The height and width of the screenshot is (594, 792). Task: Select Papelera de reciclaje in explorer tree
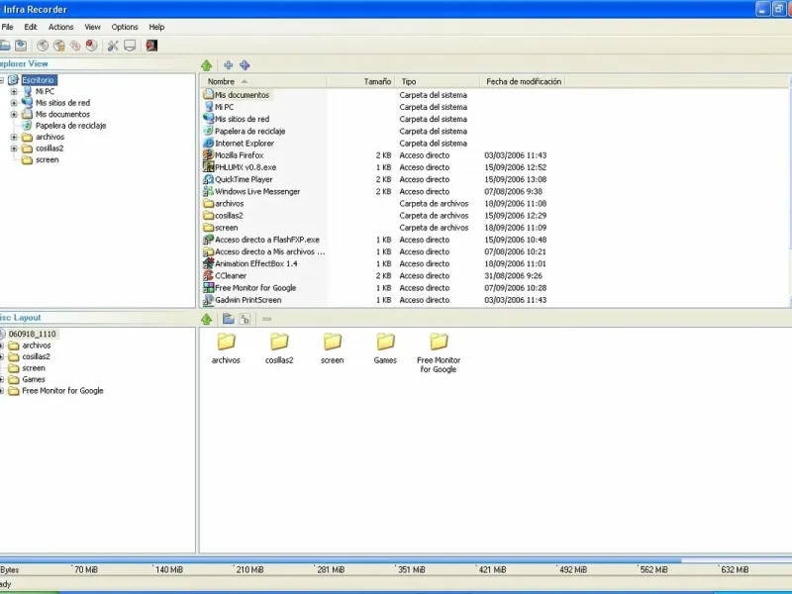(x=70, y=126)
